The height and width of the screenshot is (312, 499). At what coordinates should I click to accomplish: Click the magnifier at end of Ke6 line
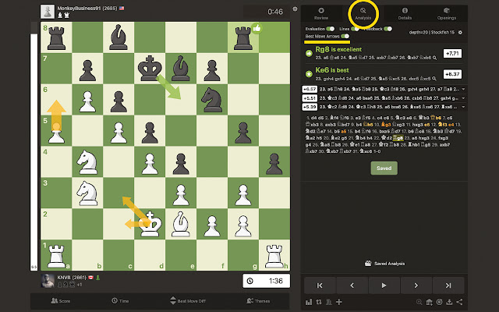coord(434,79)
